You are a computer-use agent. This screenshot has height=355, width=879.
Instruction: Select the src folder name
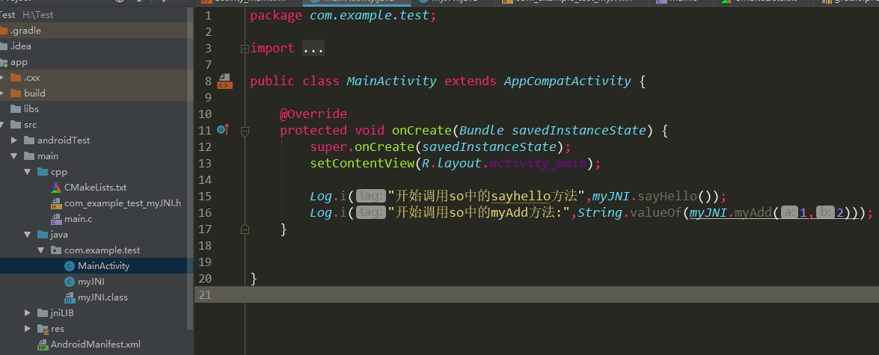point(30,125)
